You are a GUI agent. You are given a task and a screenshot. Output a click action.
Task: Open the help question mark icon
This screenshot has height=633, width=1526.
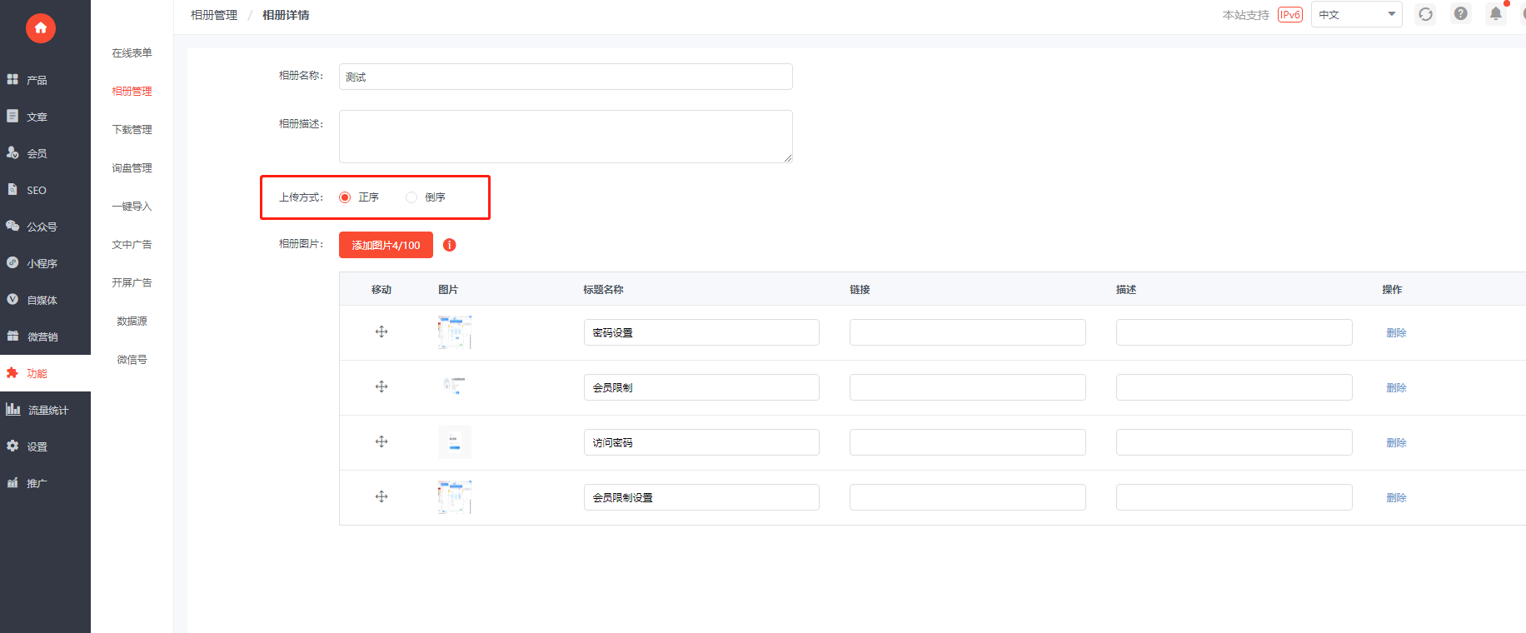[1461, 14]
